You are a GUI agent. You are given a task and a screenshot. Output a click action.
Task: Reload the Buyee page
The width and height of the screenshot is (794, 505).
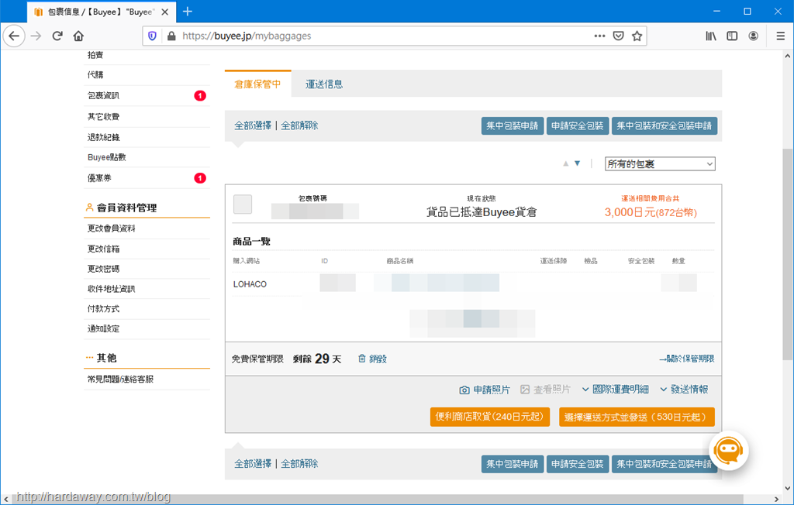coord(57,36)
